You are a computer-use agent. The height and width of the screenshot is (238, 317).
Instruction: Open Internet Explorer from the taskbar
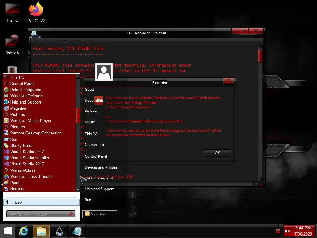pos(24,231)
